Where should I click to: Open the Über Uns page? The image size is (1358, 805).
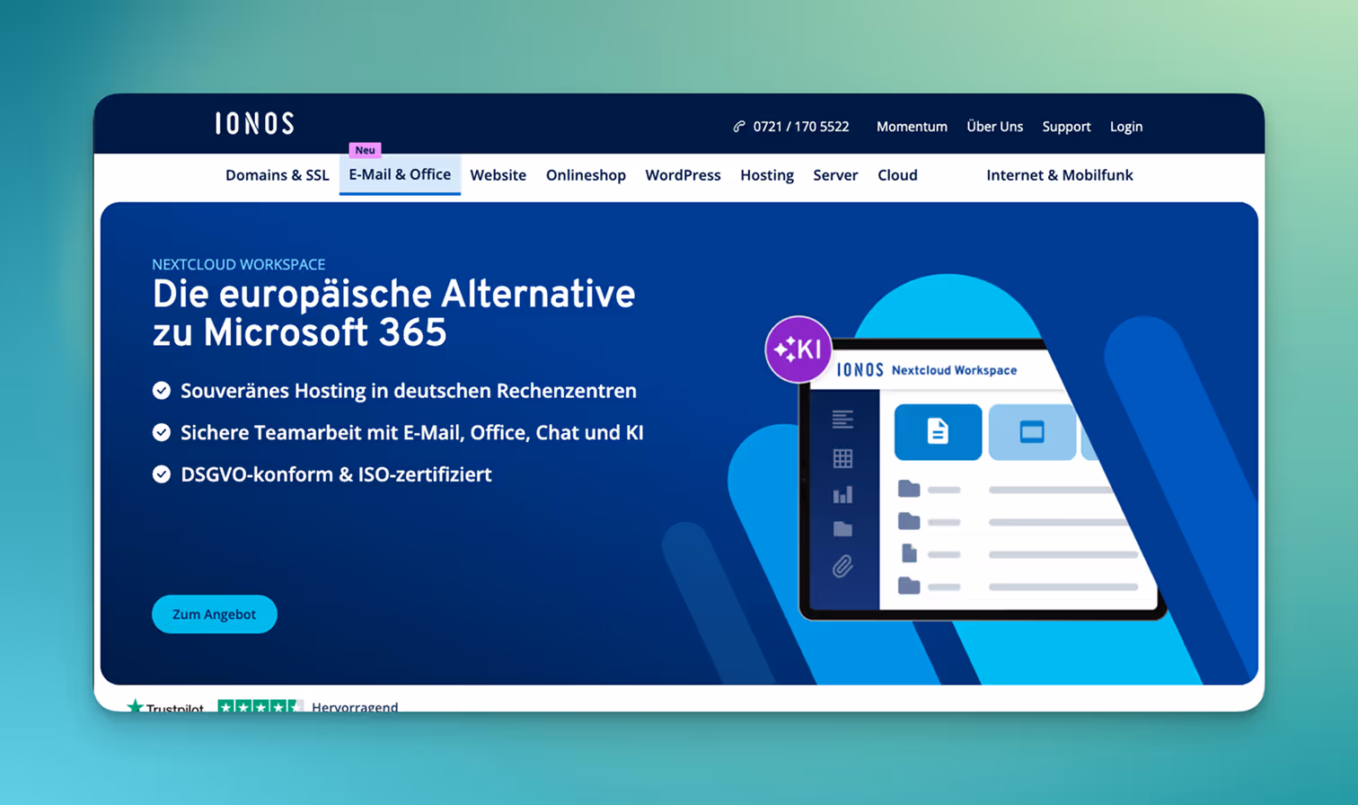(x=994, y=127)
